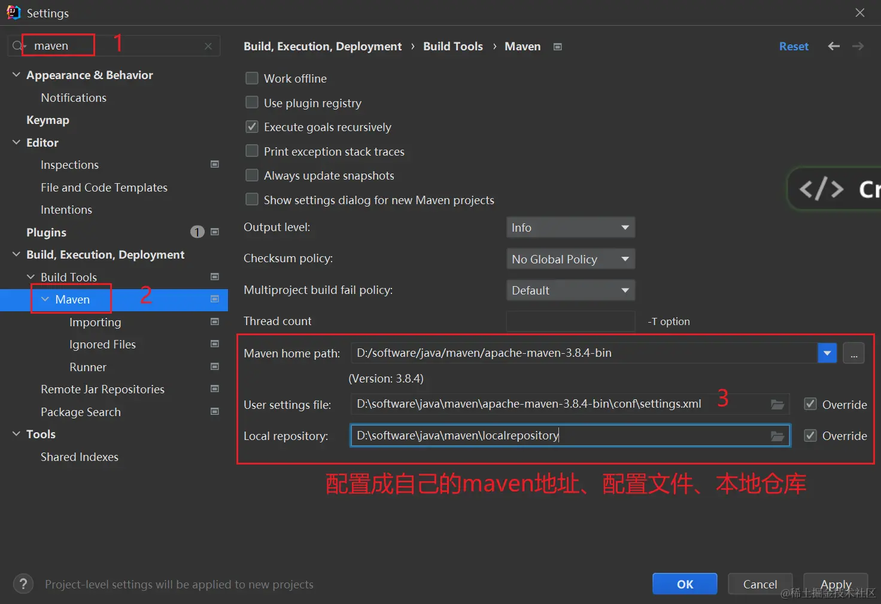Screen dimensions: 881x604
Task: Click project-level icon on Build Tools row
Action: click(215, 277)
